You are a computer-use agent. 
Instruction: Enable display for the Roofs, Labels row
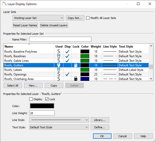[67, 70]
